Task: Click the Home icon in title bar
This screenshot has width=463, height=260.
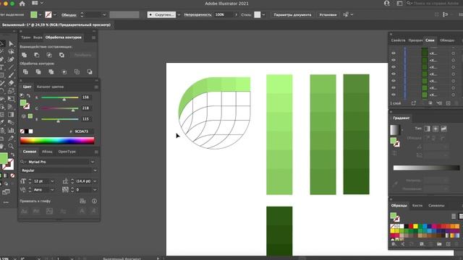Action: pos(22,4)
